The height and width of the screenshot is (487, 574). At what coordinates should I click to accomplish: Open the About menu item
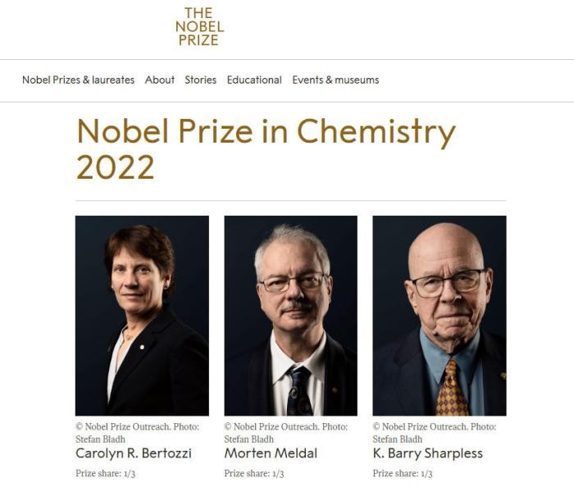click(160, 80)
